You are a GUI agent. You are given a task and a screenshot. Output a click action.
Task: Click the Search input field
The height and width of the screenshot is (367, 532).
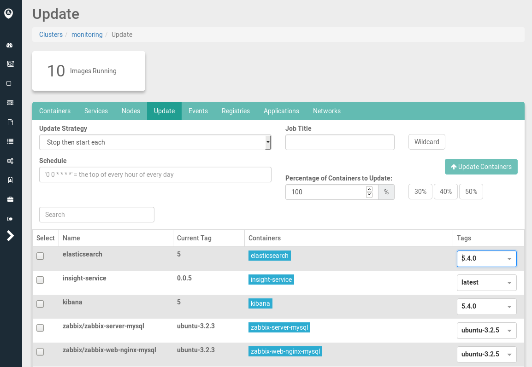(97, 215)
